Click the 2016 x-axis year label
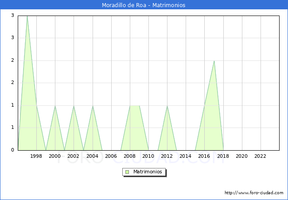288x200 pixels. [204, 156]
